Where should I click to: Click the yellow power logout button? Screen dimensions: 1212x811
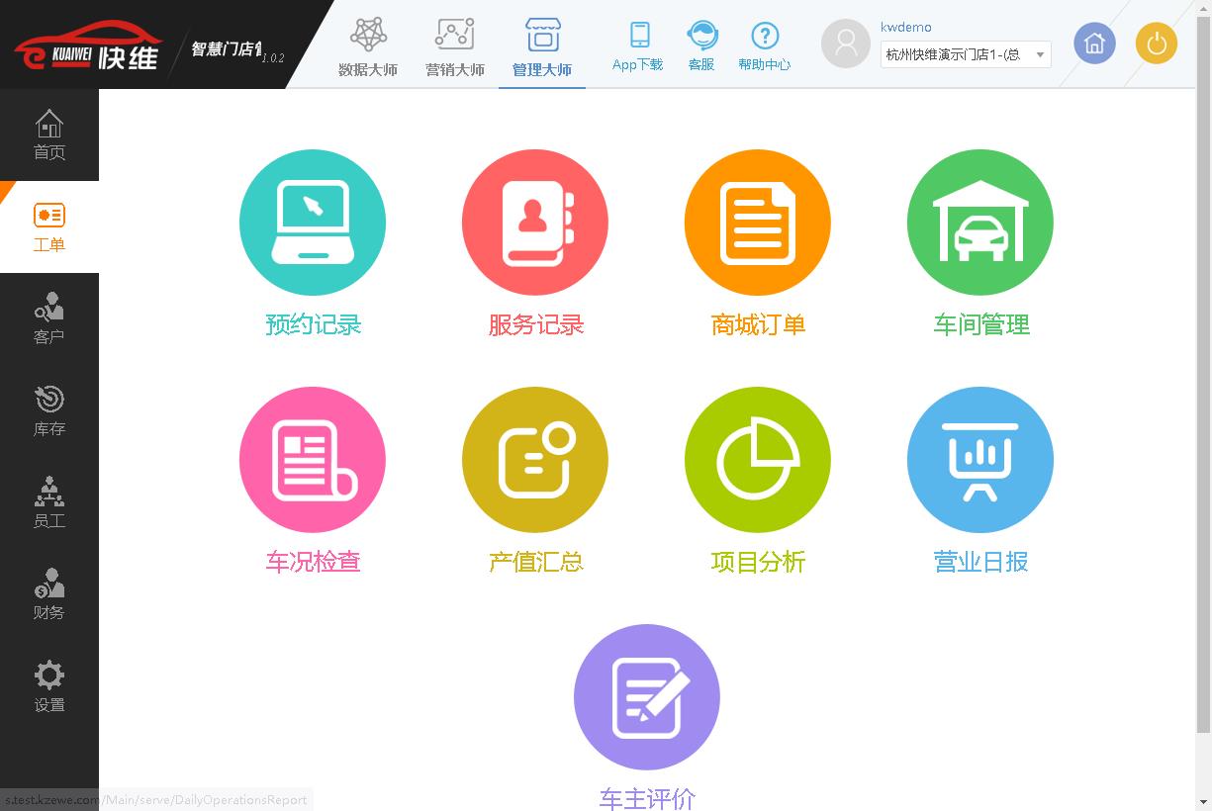coord(1157,44)
